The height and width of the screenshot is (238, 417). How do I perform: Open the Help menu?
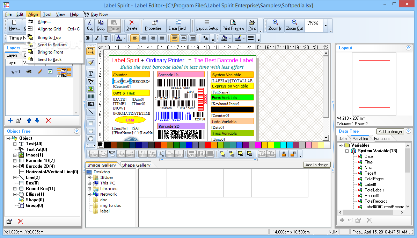[74, 14]
